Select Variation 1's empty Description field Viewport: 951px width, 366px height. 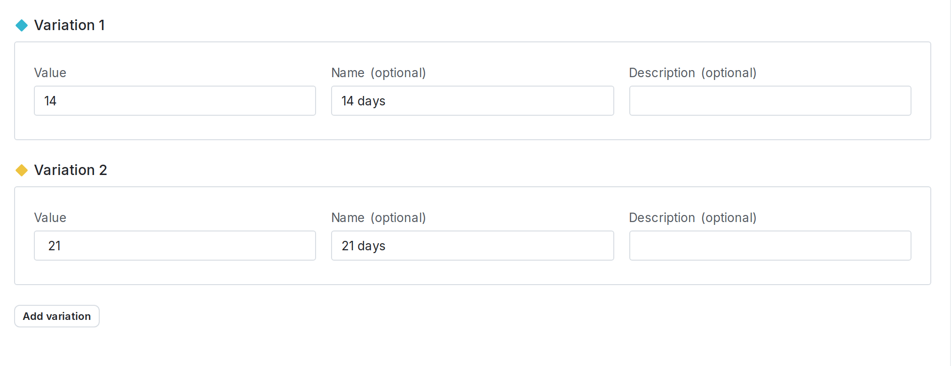[x=770, y=101]
